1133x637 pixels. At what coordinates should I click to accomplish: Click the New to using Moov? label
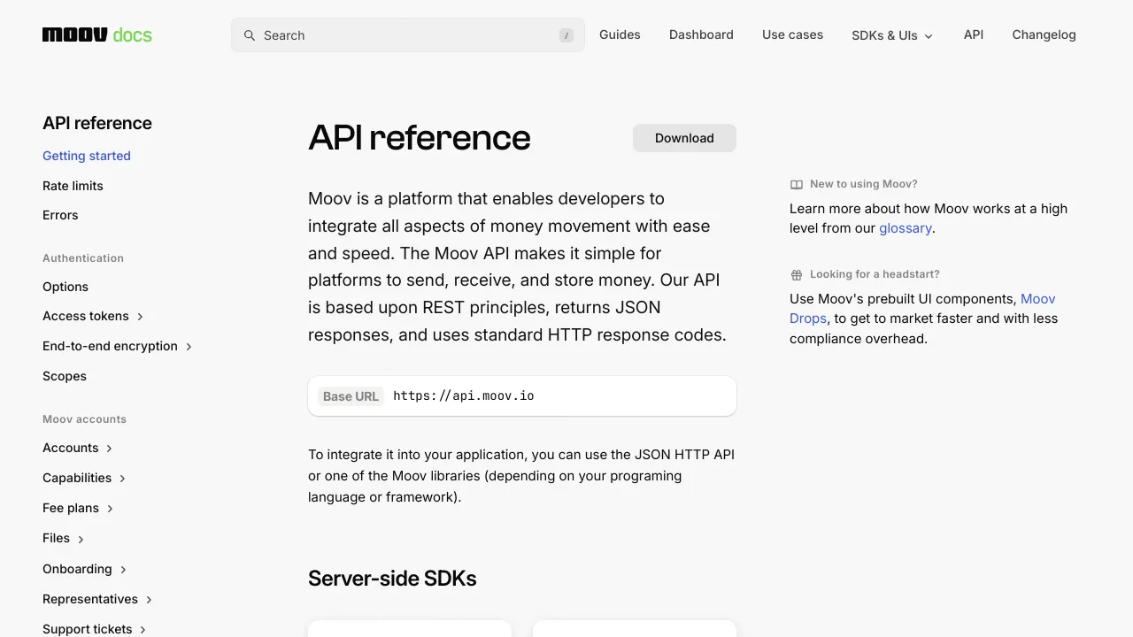point(864,184)
